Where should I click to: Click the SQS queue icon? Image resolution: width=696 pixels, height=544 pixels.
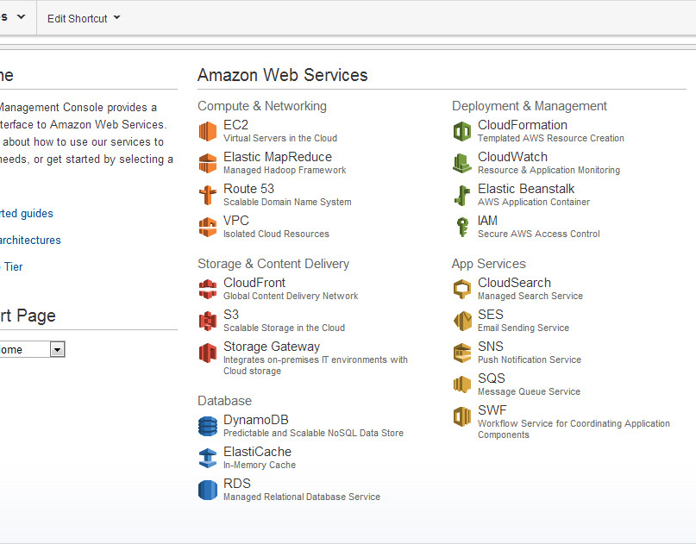click(x=462, y=385)
